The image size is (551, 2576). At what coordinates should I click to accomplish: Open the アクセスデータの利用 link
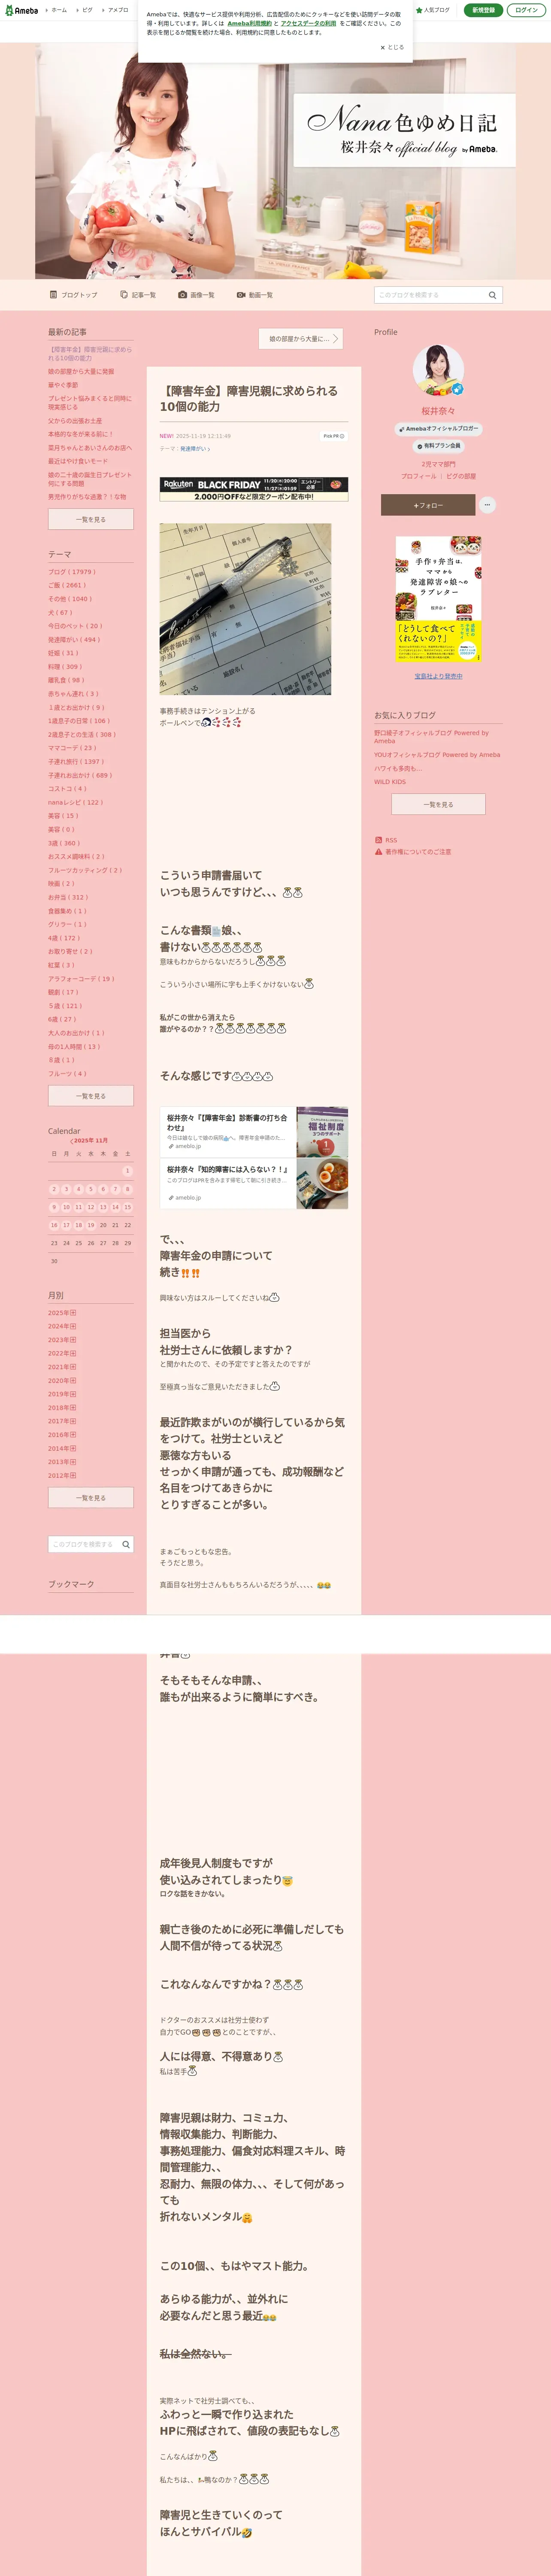pos(308,23)
